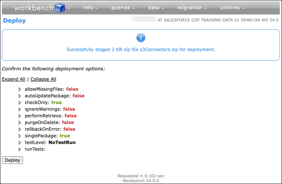This screenshot has height=184, width=282.
Task: Open the data menu
Action: 156,8
